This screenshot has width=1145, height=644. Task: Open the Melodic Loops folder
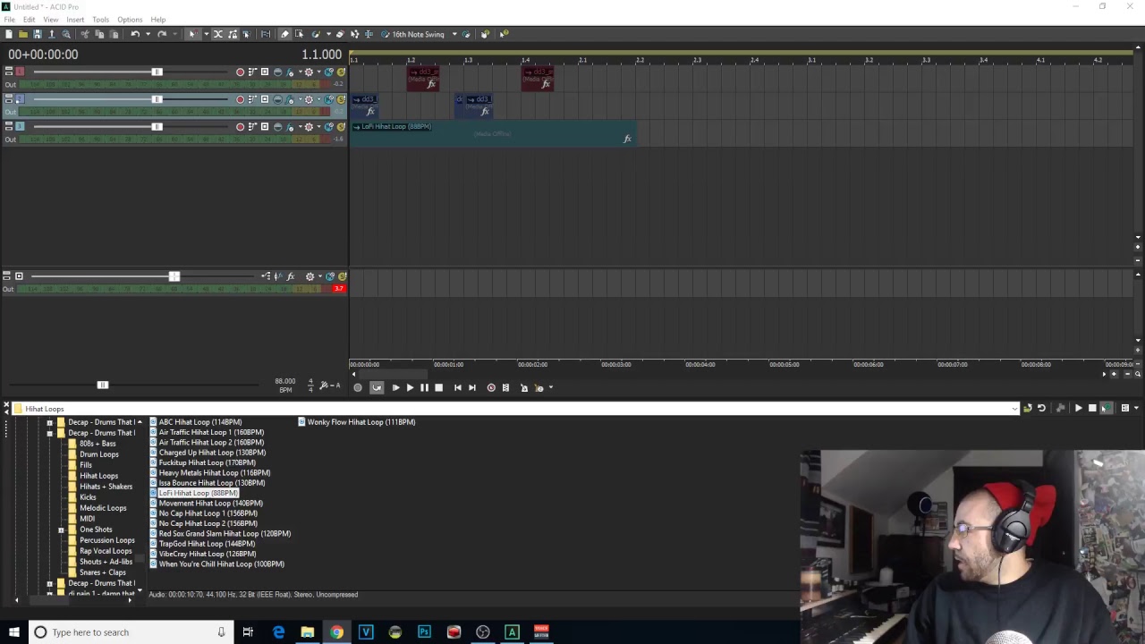[x=103, y=508]
